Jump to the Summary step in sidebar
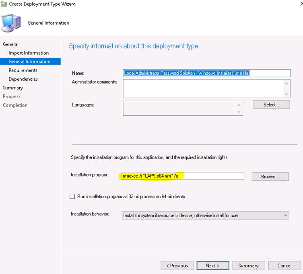This screenshot has height=274, width=303. tap(13, 88)
